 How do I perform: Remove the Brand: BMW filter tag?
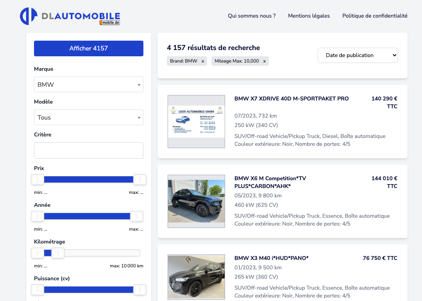[x=203, y=61]
